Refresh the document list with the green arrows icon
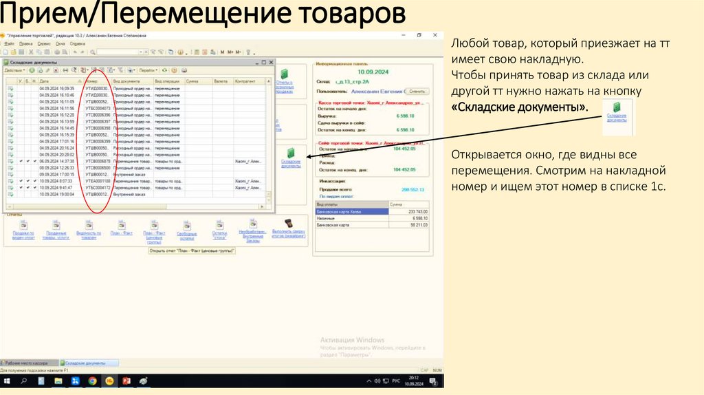This screenshot has width=704, height=395. pos(164,71)
